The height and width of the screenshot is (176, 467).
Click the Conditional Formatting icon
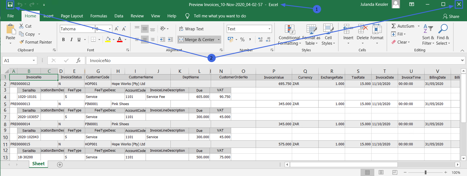[290, 30]
